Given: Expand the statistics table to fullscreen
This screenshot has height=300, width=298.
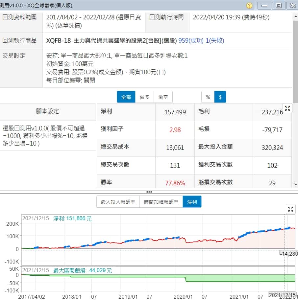Looking at the screenshot, I should click(287, 108).
